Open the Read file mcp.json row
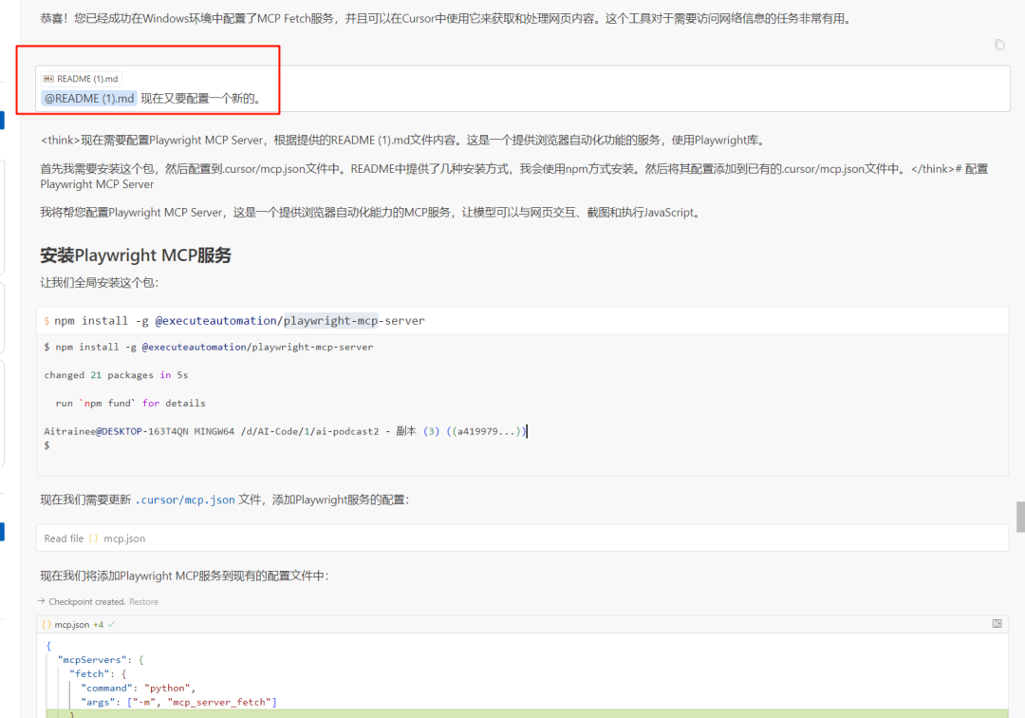 click(x=522, y=538)
